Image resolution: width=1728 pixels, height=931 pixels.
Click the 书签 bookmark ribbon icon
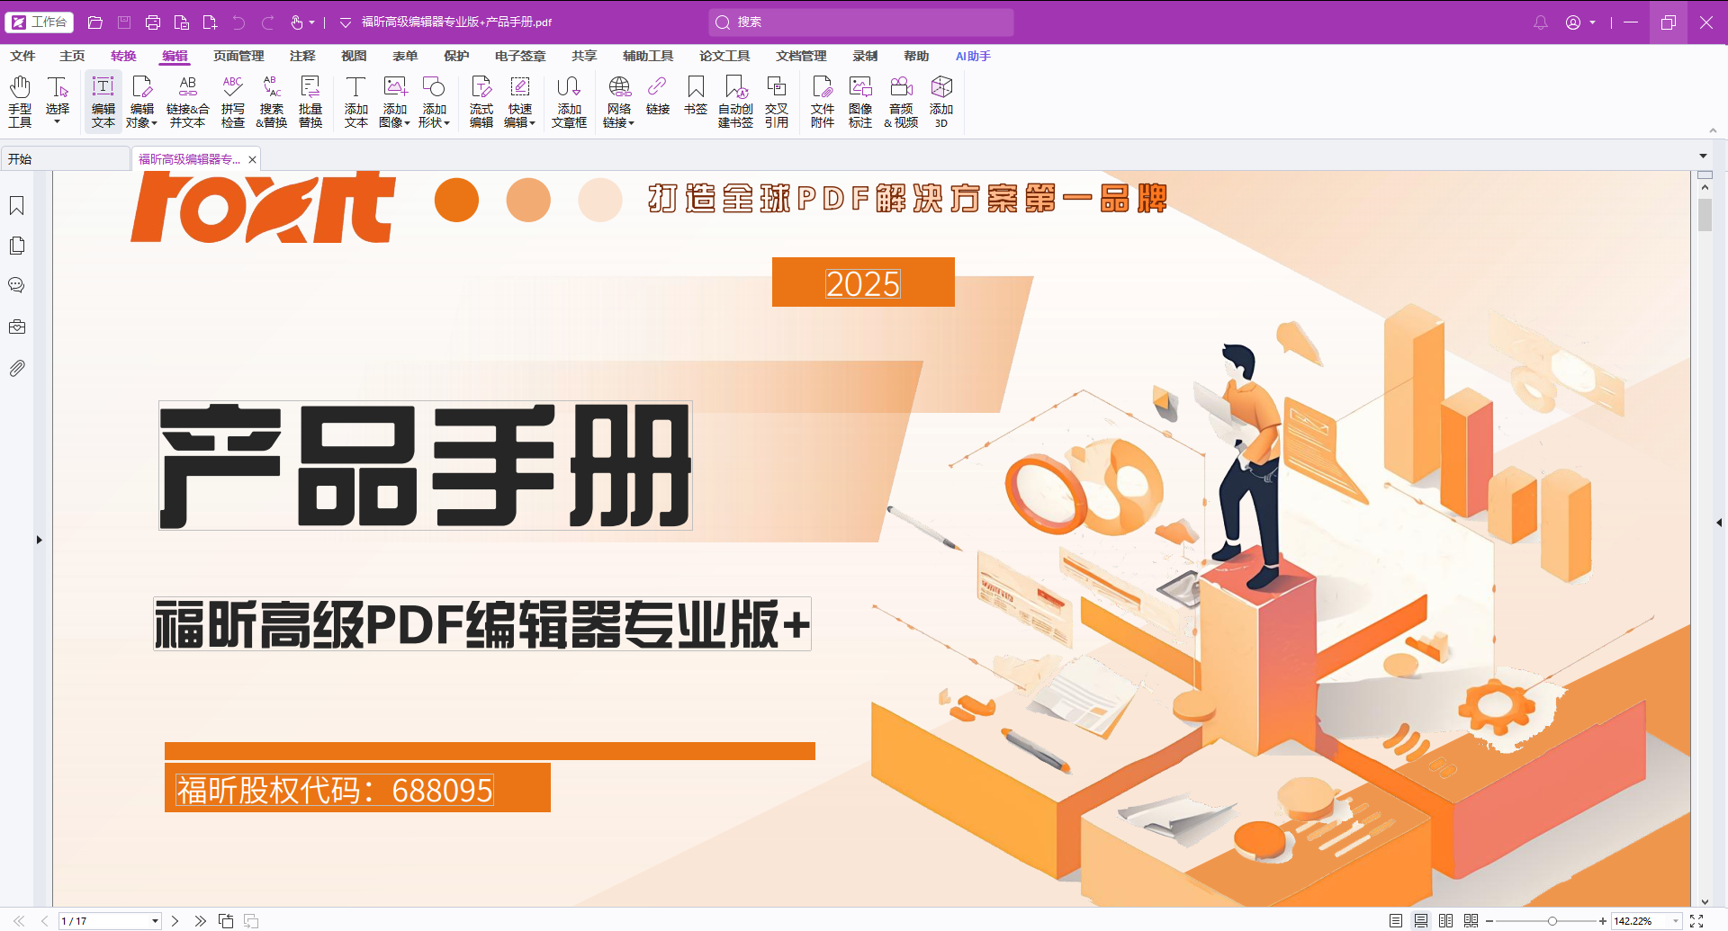696,96
